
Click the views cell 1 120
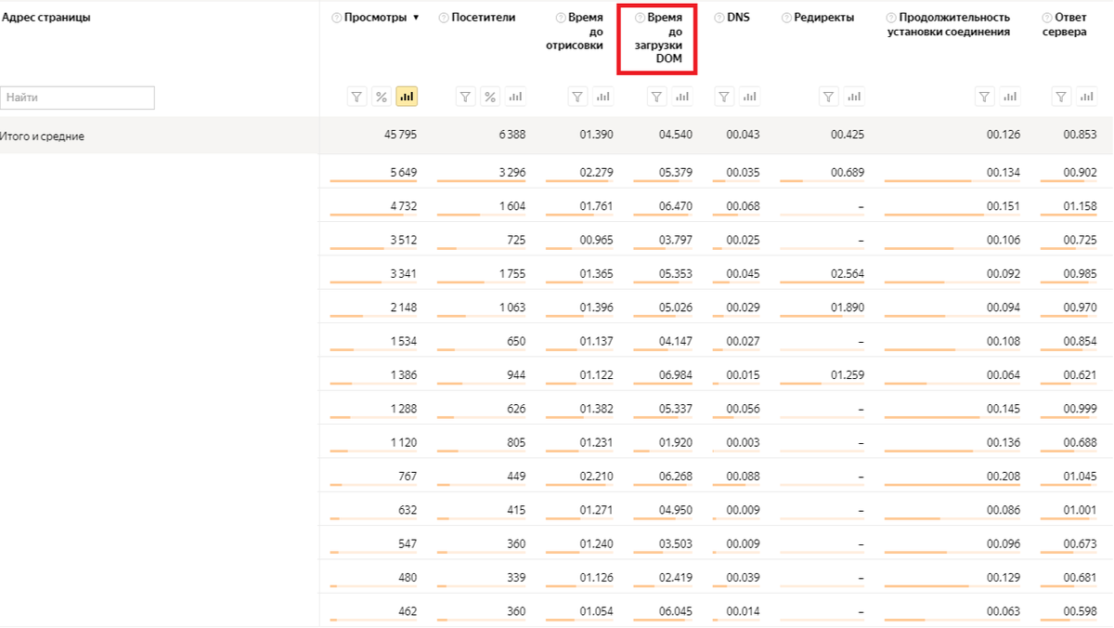[403, 442]
